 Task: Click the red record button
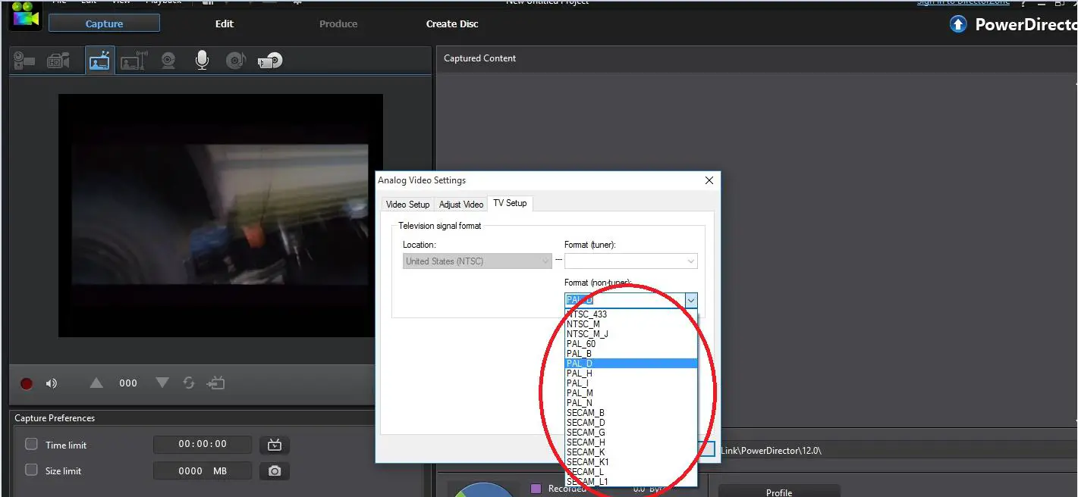click(x=26, y=383)
